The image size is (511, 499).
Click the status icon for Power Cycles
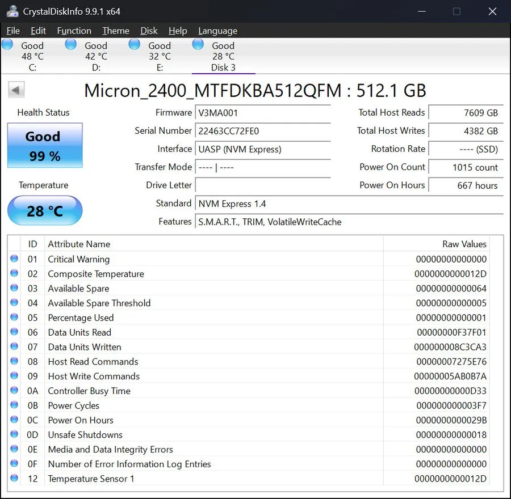(x=14, y=405)
